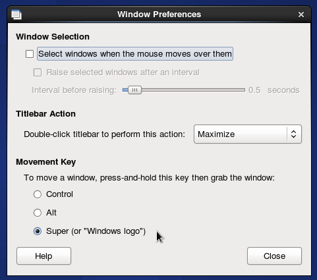Open the window menu icon in title bar
317x280 pixels.
pos(16,14)
